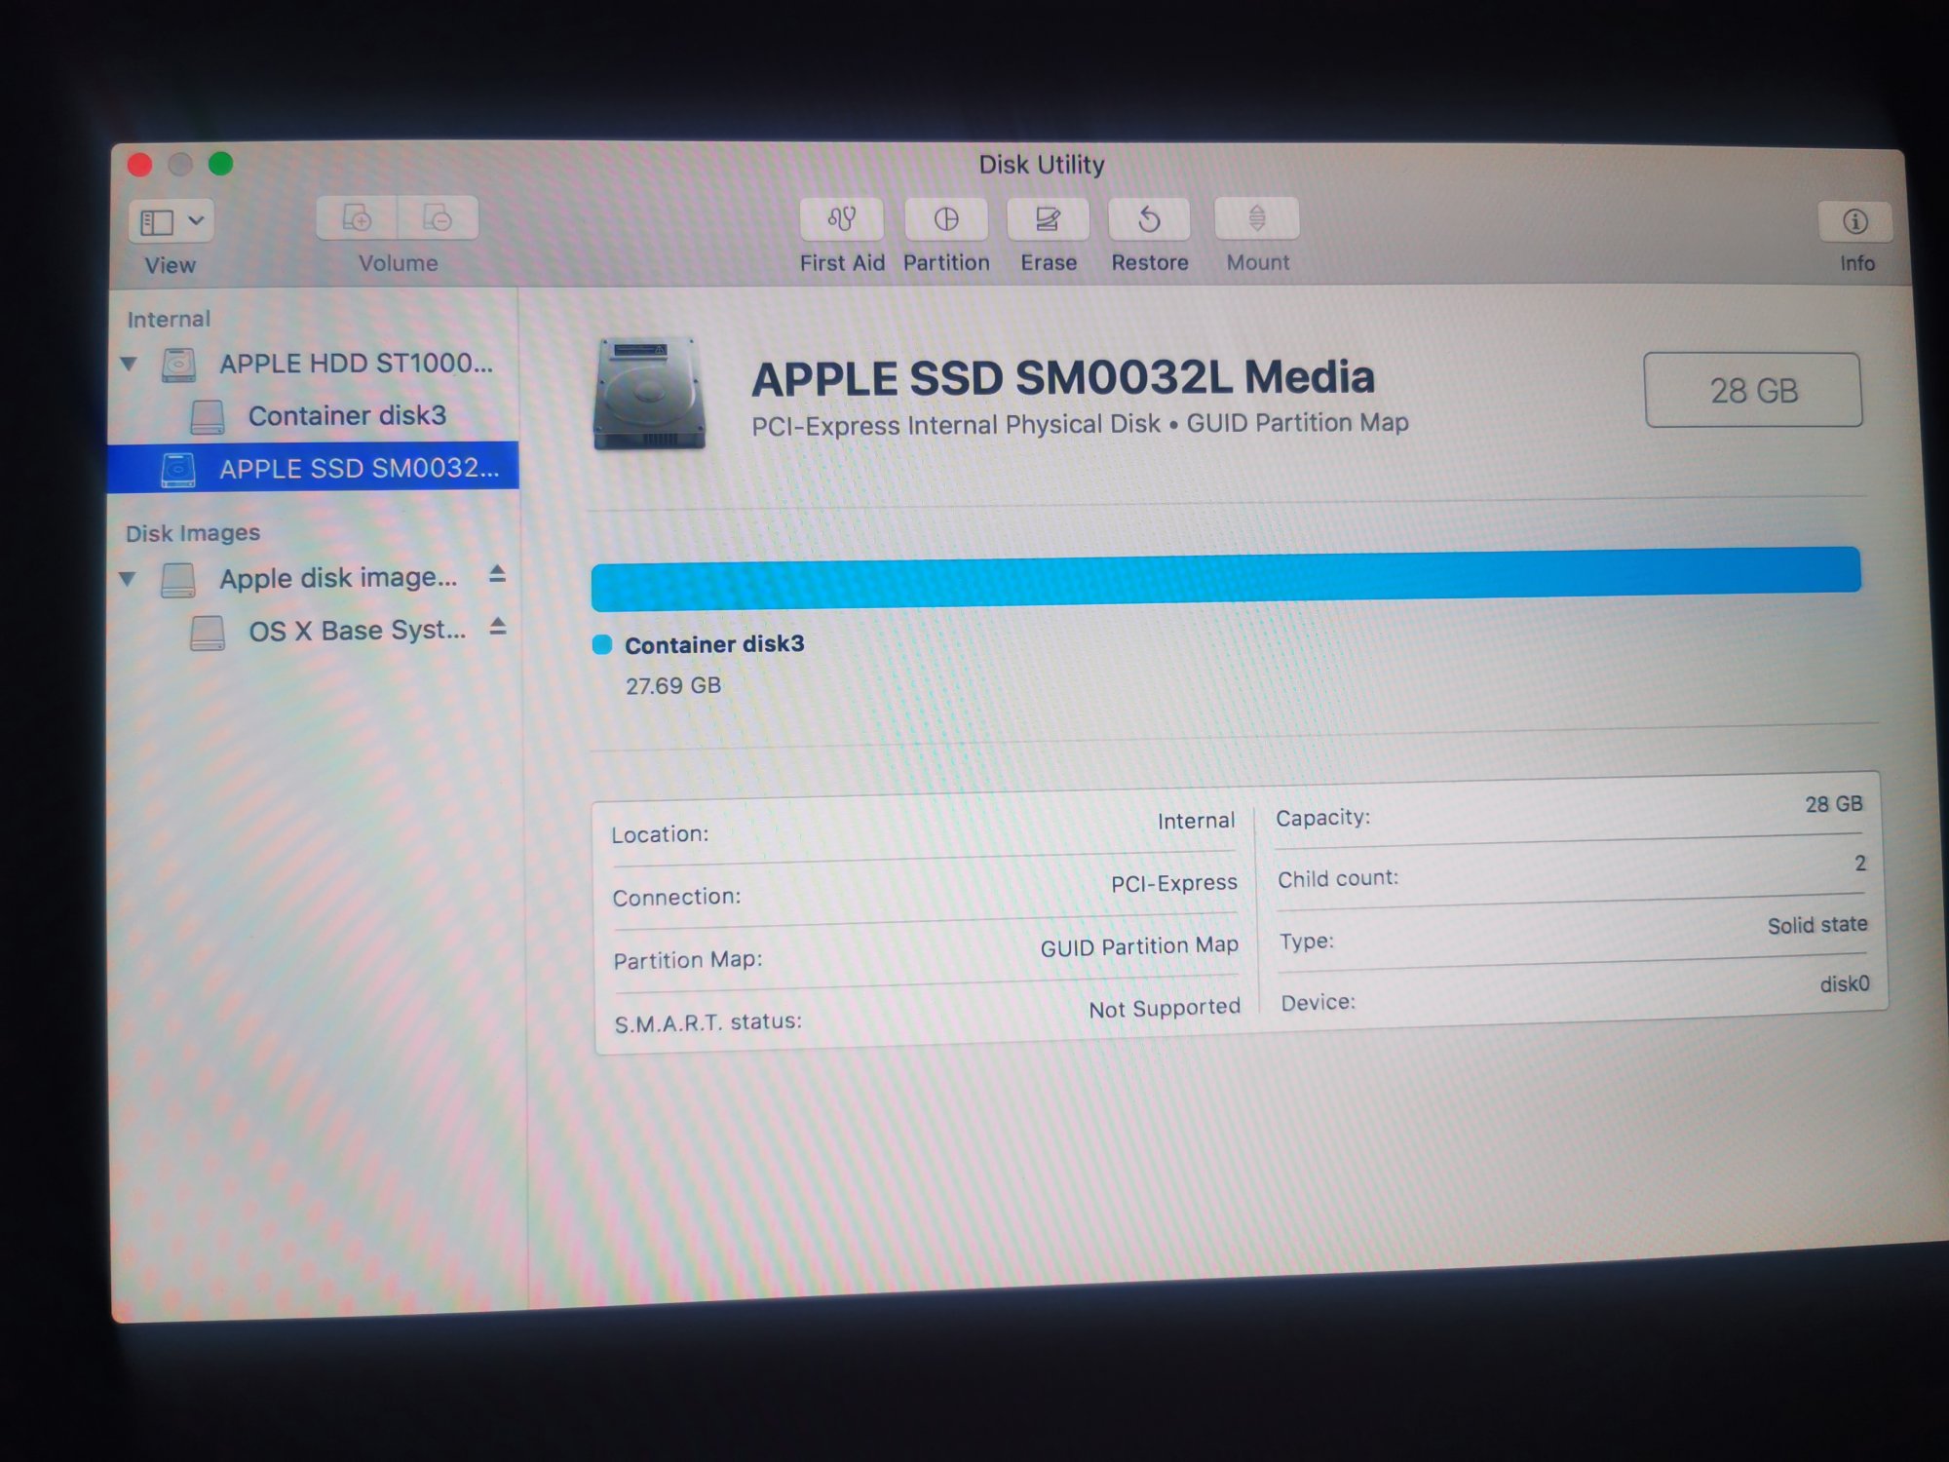This screenshot has width=1949, height=1462.
Task: Click the First Aid stethoscope icon
Action: 841,219
